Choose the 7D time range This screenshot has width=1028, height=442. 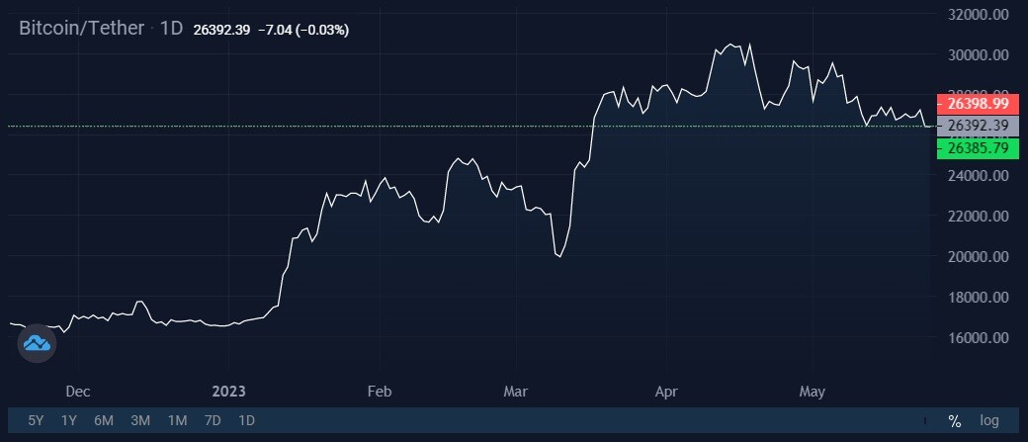pos(213,421)
